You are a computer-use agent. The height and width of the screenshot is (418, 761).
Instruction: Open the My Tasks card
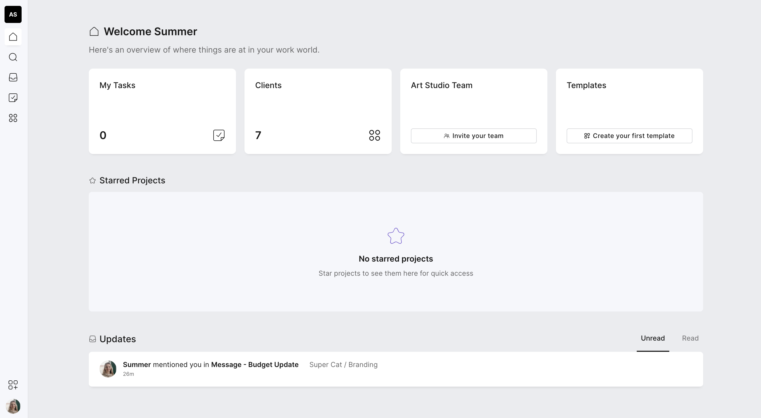[x=162, y=111]
